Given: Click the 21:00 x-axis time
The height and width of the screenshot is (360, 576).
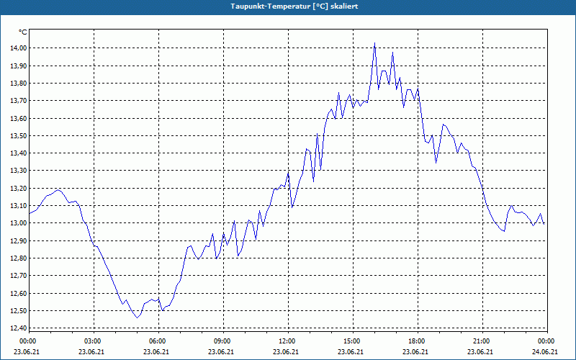Looking at the screenshot, I should [x=481, y=341].
